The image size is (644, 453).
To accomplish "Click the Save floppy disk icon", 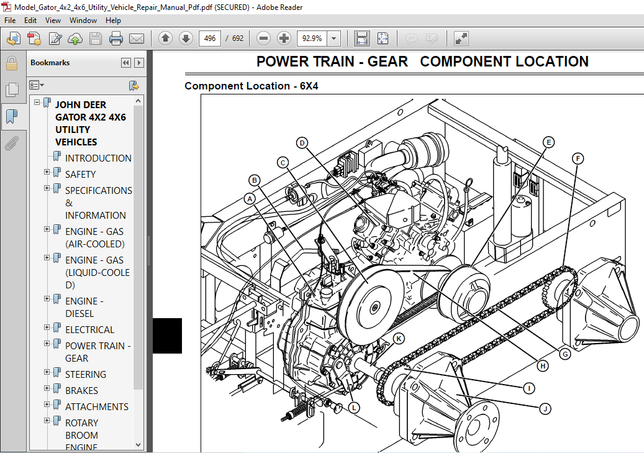I will [96, 39].
